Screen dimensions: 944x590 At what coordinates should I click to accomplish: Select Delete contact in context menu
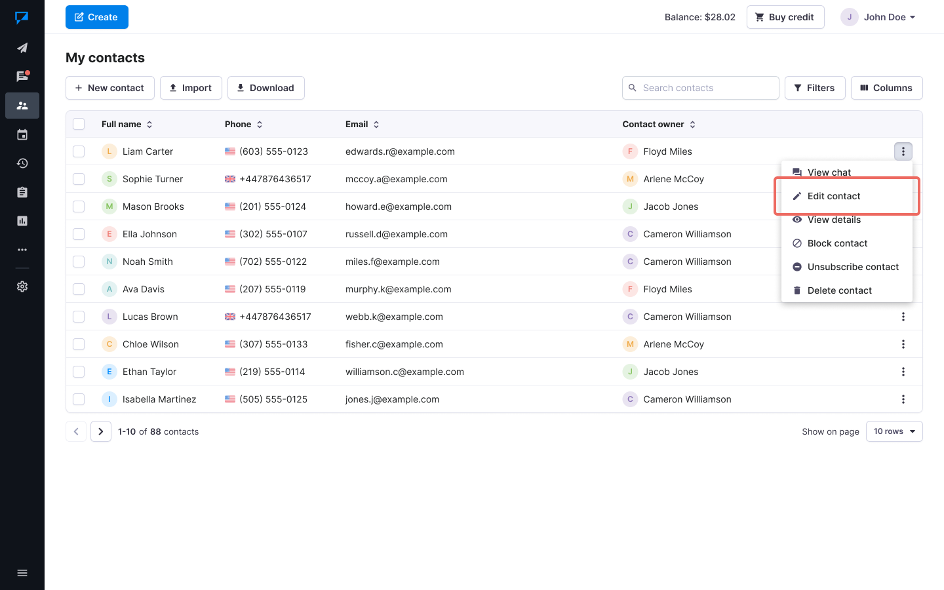pyautogui.click(x=839, y=290)
